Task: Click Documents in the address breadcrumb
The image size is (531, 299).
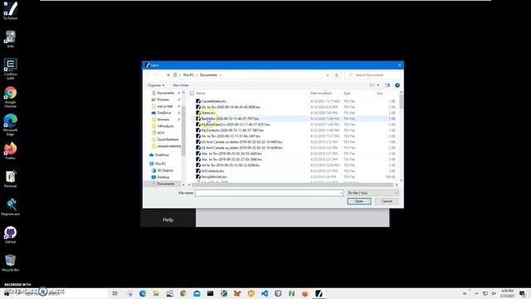Action: pos(208,75)
